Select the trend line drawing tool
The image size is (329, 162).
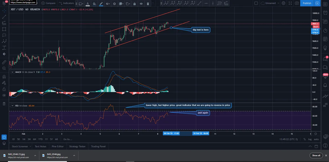(4, 17)
